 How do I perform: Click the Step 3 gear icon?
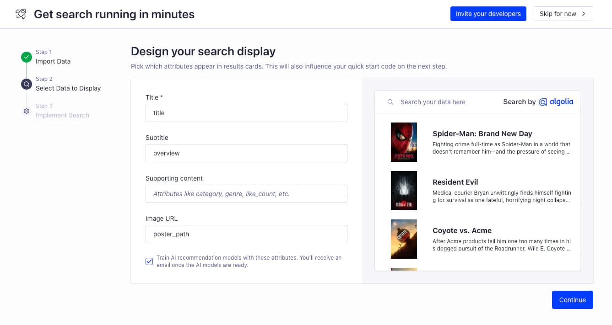(x=27, y=111)
